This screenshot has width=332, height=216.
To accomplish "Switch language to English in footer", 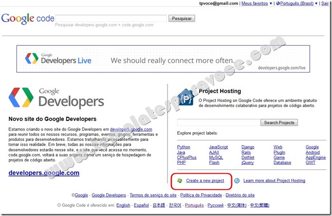I will tap(123, 205).
